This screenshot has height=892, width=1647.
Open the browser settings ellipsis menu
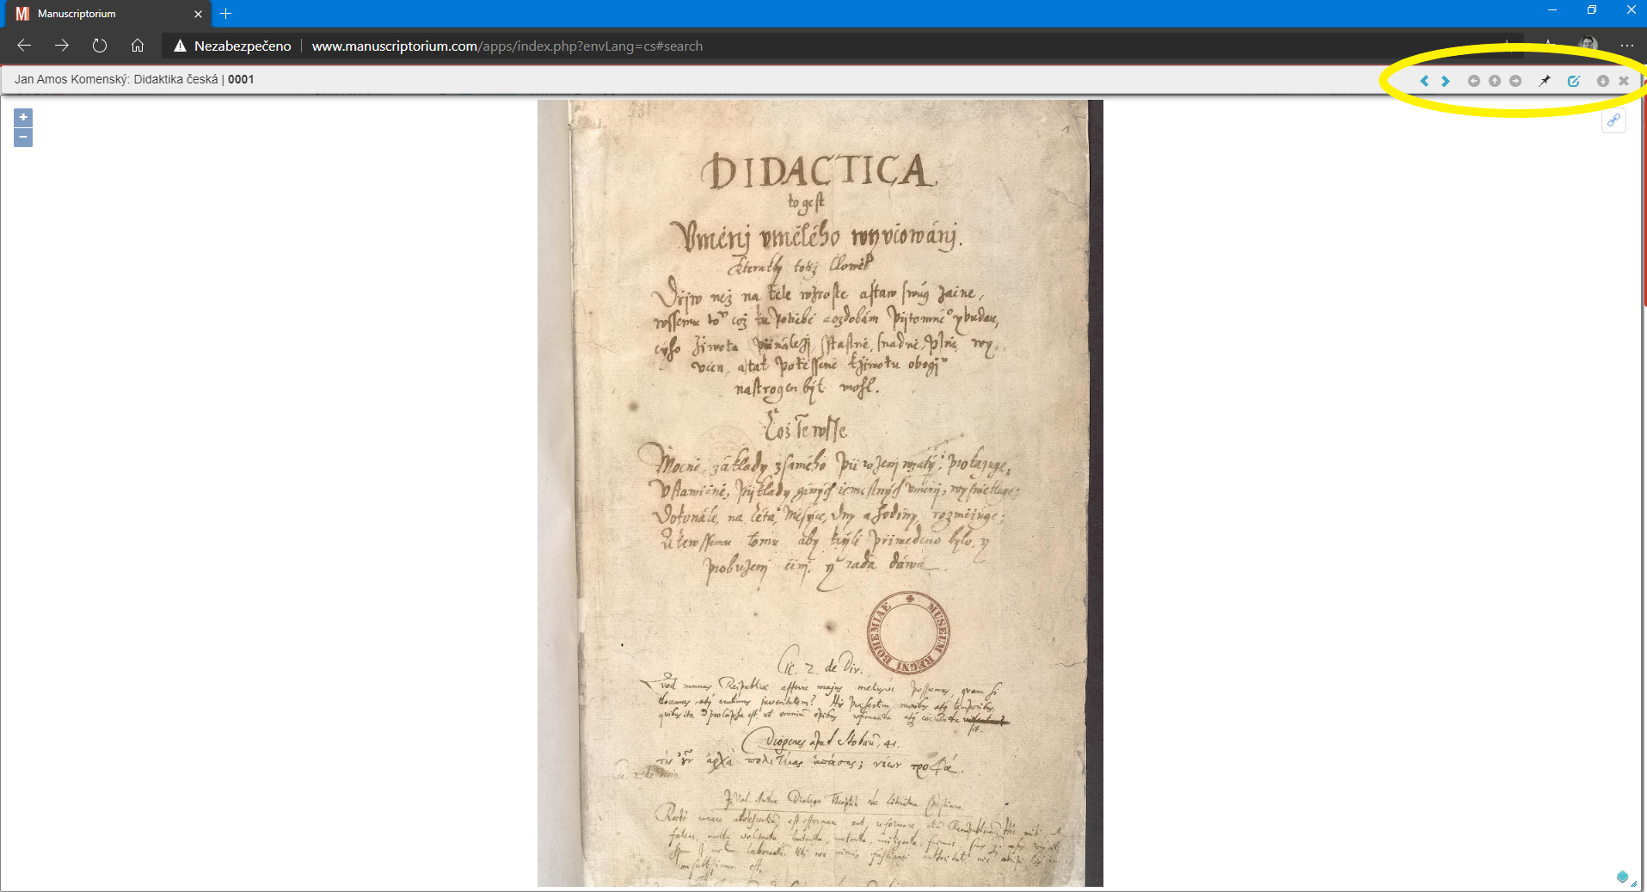pyautogui.click(x=1626, y=46)
